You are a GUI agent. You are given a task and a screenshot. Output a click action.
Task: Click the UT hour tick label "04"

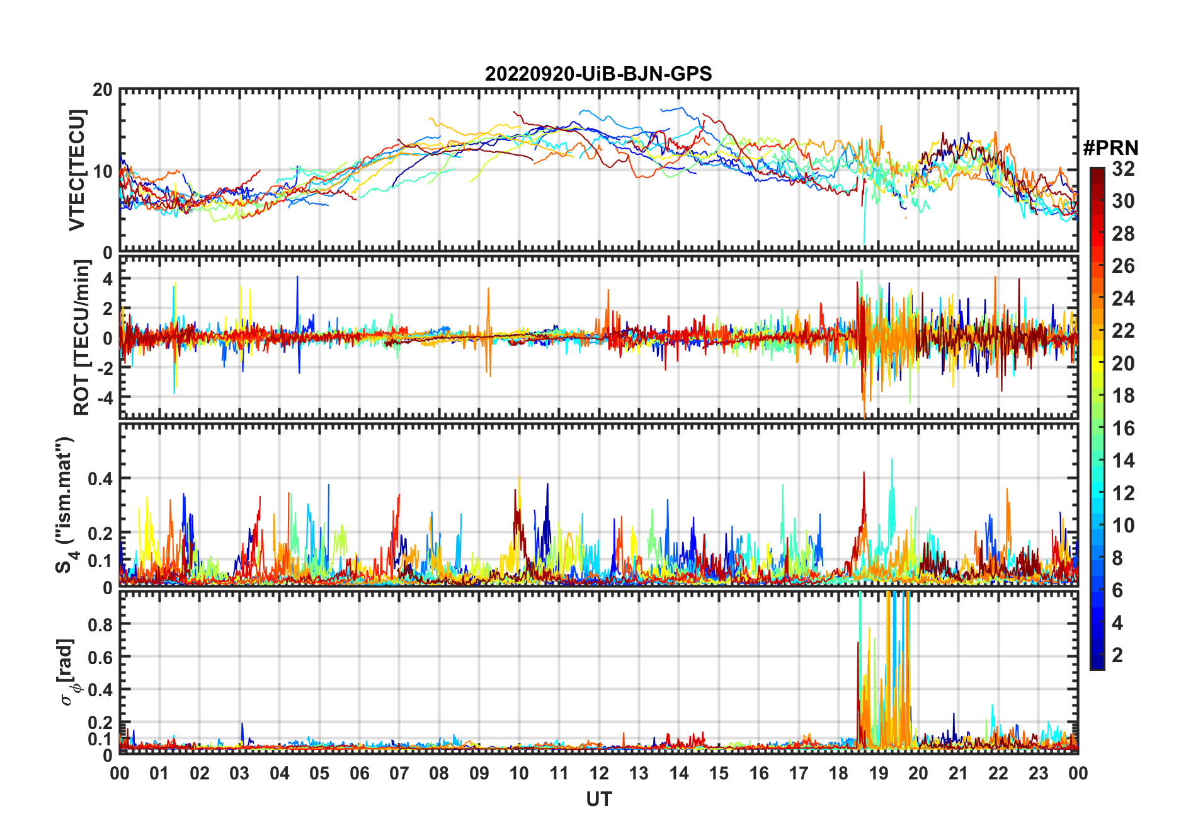point(280,773)
